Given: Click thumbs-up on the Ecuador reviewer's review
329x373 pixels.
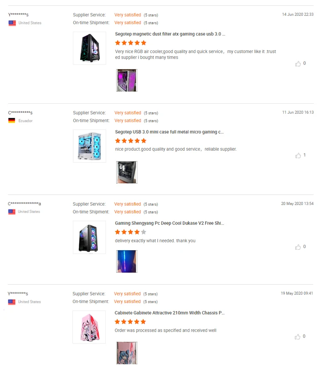Looking at the screenshot, I should click(298, 155).
